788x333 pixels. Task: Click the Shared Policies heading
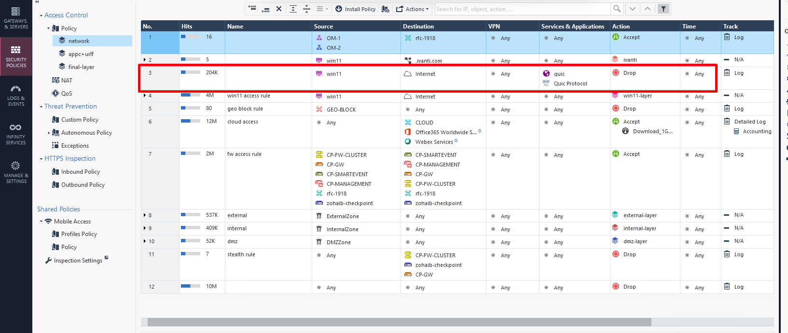[58, 209]
